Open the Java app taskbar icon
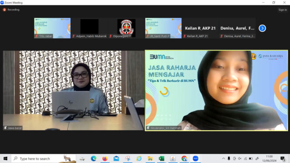290x163 pixels. pos(173,159)
